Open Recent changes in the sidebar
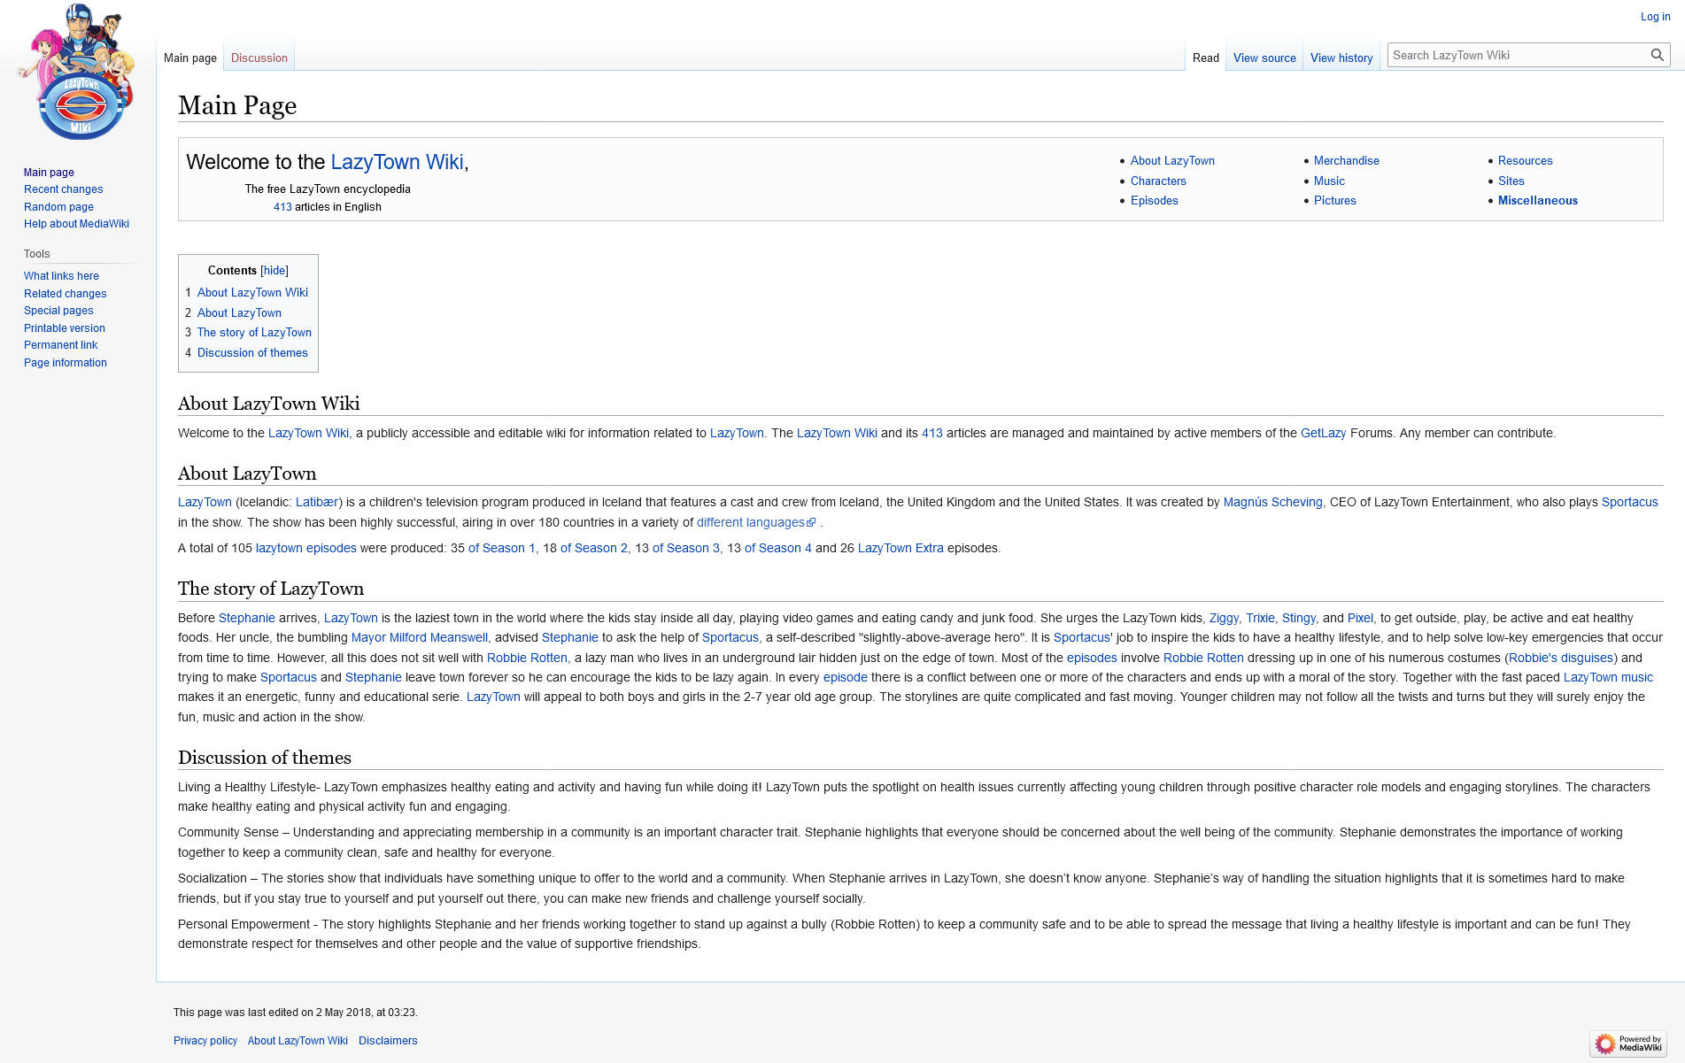The image size is (1685, 1063). [63, 189]
